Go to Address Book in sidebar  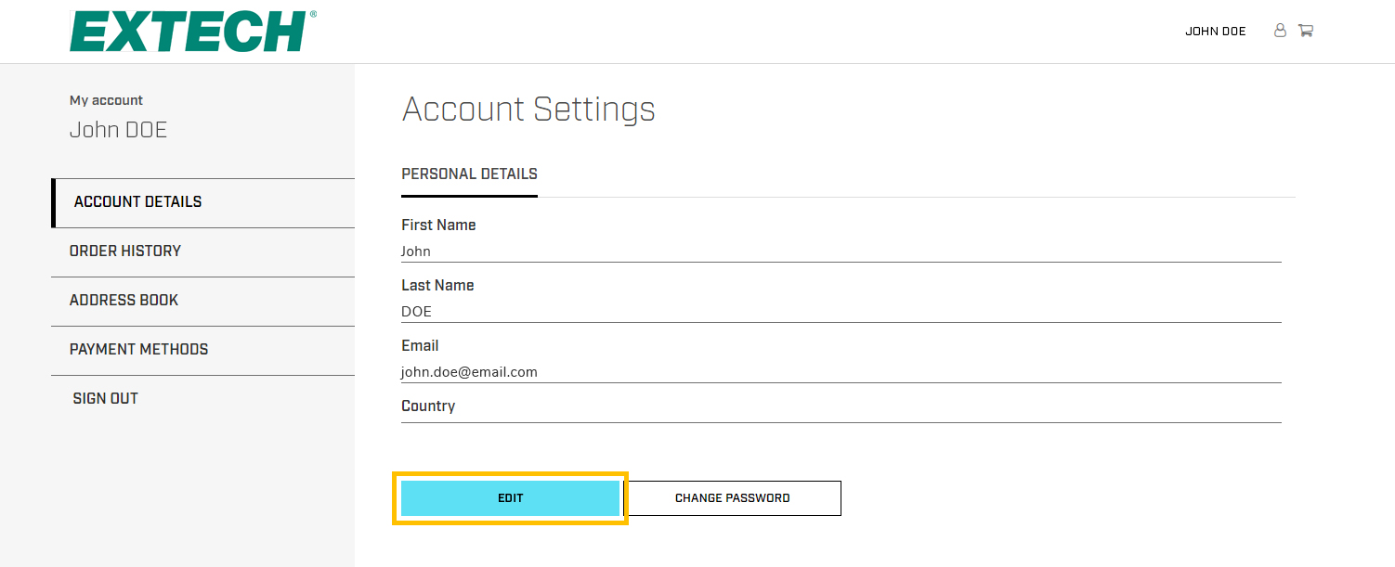click(x=124, y=301)
